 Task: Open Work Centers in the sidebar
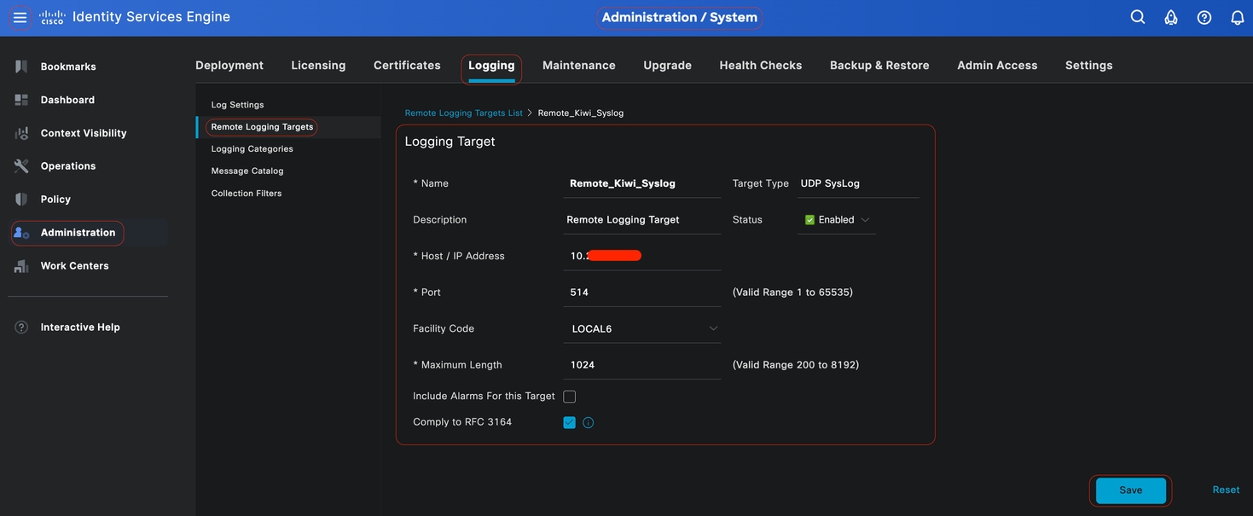click(75, 266)
